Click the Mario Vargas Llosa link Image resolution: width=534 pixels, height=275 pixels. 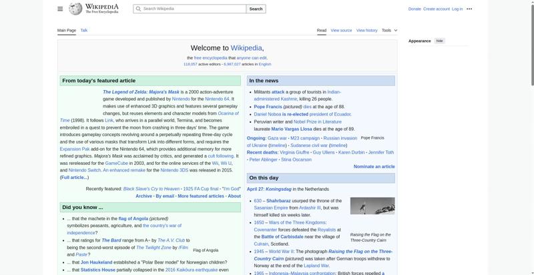[292, 129]
